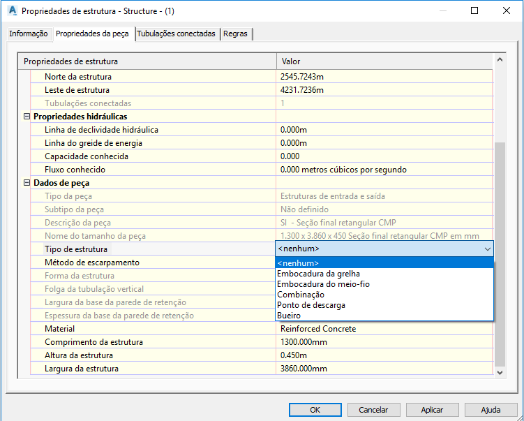Click the OK button
The height and width of the screenshot is (421, 524).
click(315, 410)
